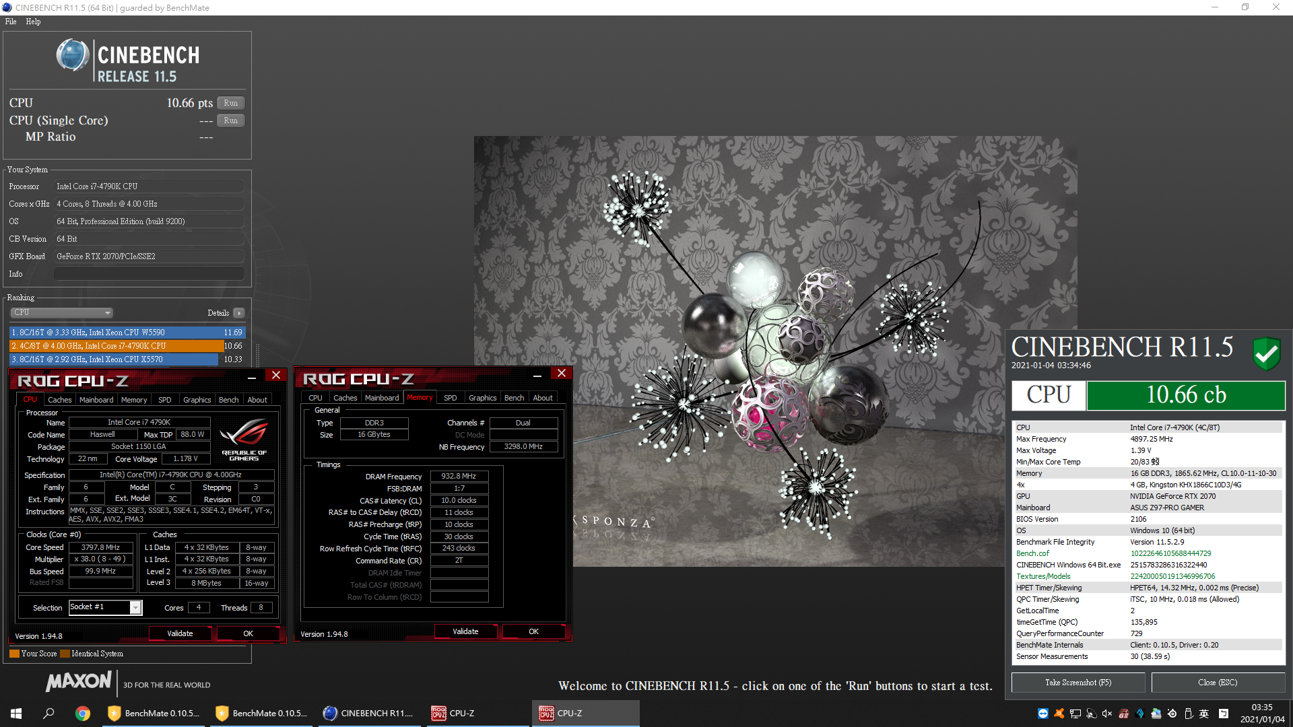Screen dimensions: 1293x727
Task: Close the right ROG CPU-Z window
Action: 562,373
